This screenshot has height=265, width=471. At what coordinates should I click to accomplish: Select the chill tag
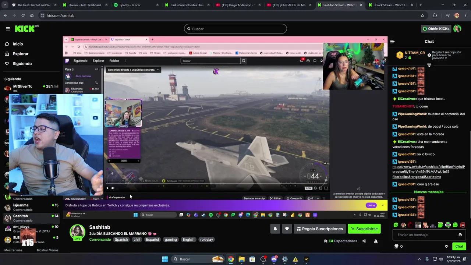(x=137, y=240)
